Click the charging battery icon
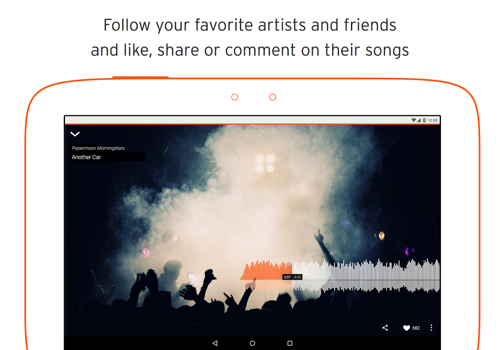This screenshot has height=350, width=500. click(424, 120)
